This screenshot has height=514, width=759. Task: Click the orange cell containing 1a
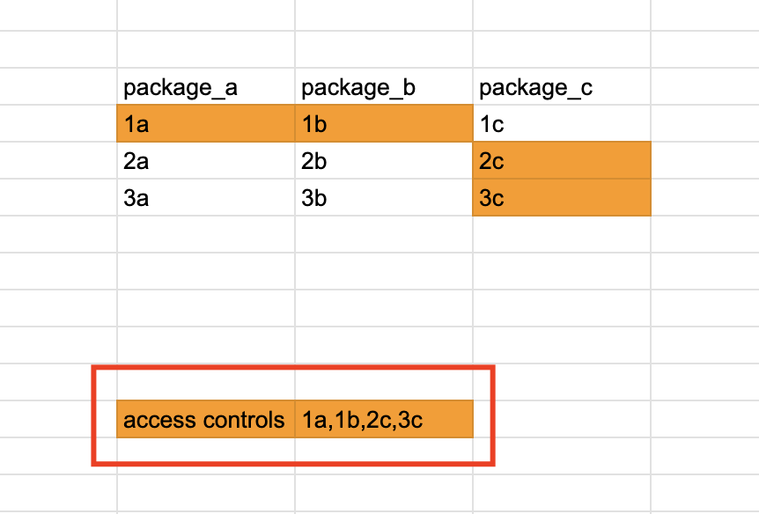tap(206, 123)
